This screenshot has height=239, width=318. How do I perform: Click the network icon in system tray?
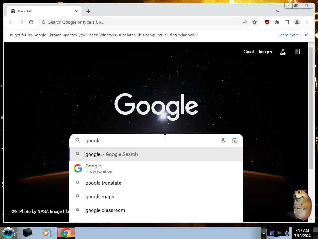(x=279, y=233)
